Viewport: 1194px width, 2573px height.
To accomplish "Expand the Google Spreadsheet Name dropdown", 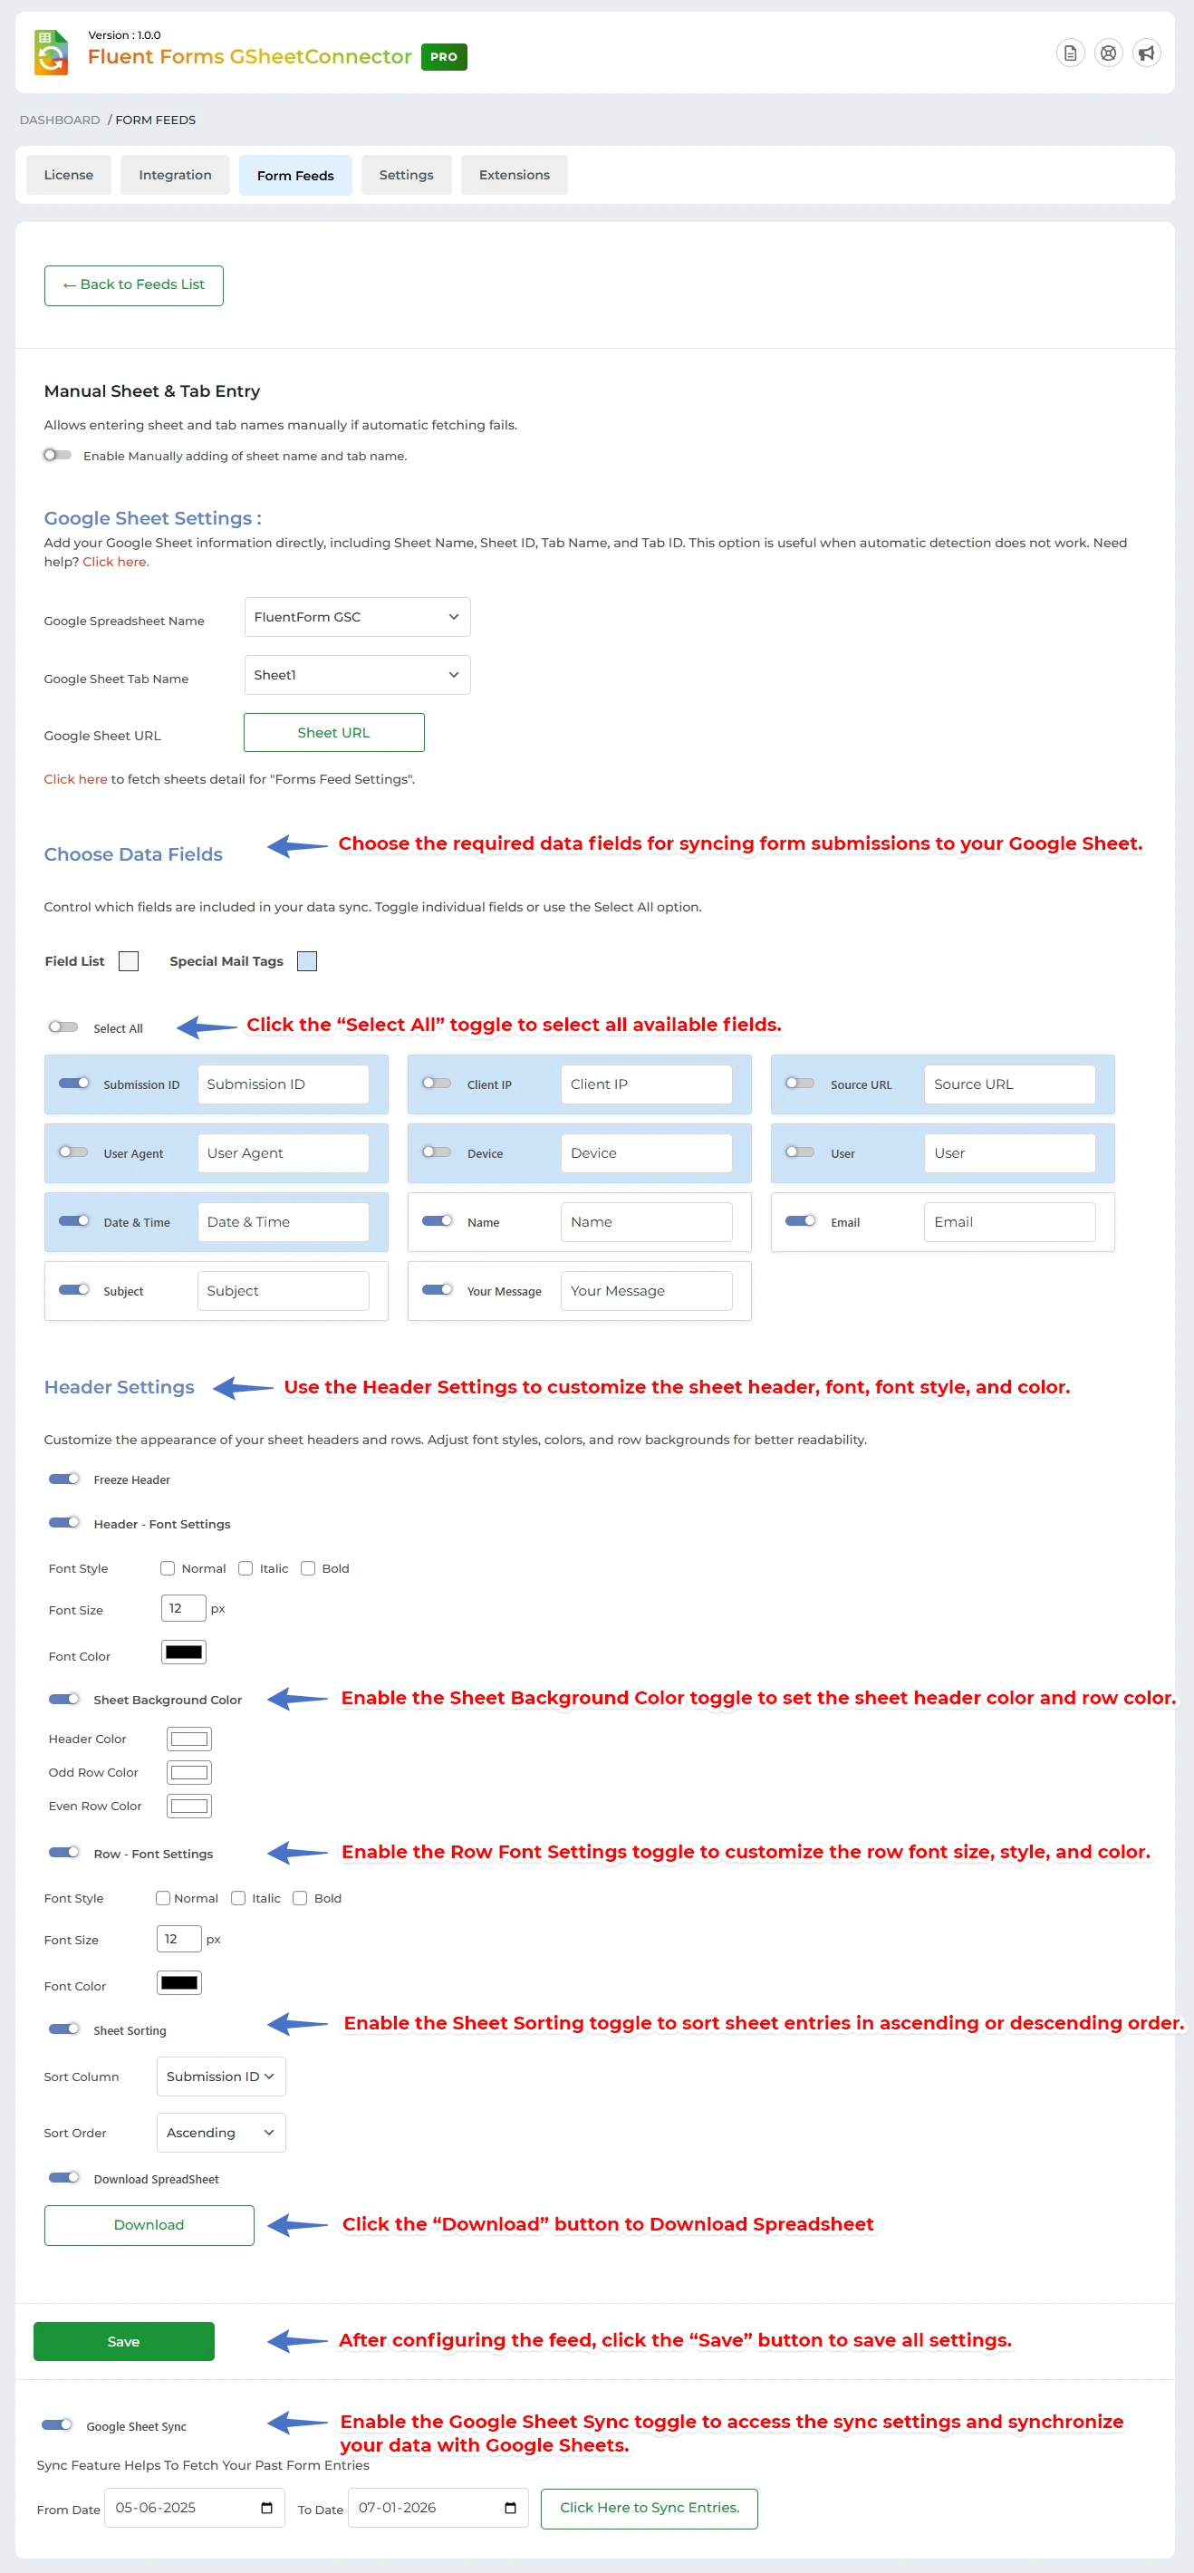I will point(357,616).
